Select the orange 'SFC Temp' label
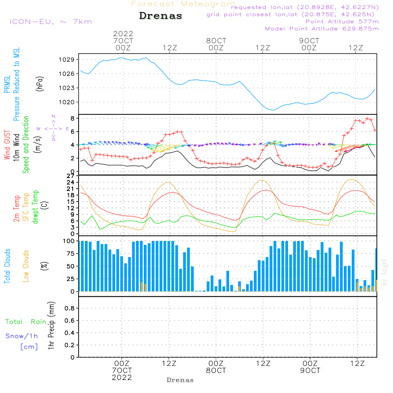This screenshot has width=393, height=393. pyautogui.click(x=26, y=207)
